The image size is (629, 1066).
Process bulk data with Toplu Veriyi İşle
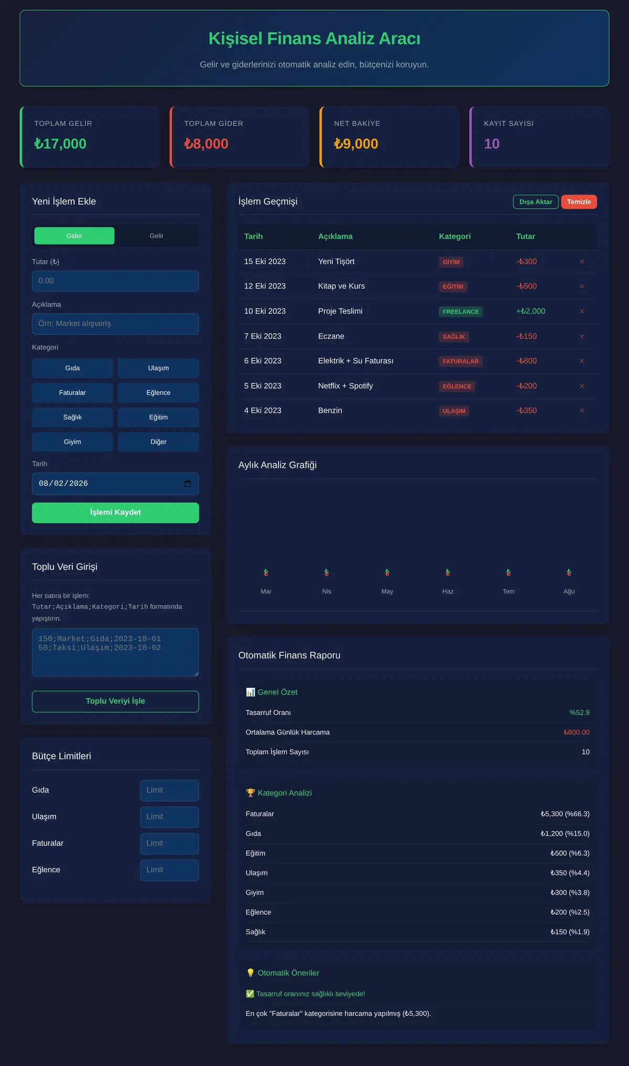pyautogui.click(x=115, y=701)
